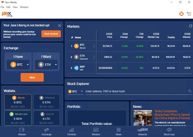The image size is (193, 137).
Task: Open the support lifebuoy icon
Action: click(181, 14)
